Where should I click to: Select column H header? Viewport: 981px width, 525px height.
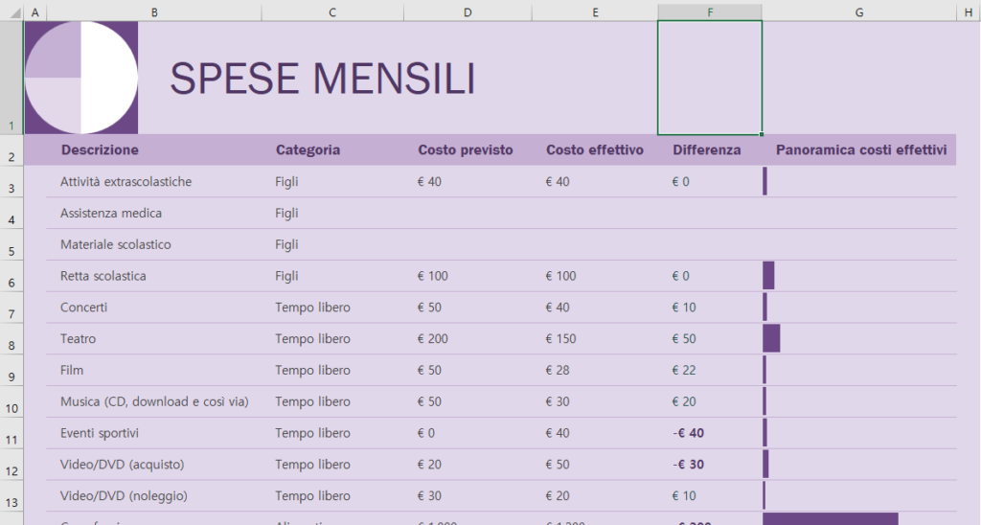[969, 12]
